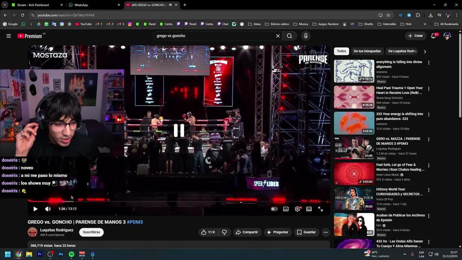Toggle subtitles in the video player
The height and width of the screenshot is (260, 462).
[286, 209]
